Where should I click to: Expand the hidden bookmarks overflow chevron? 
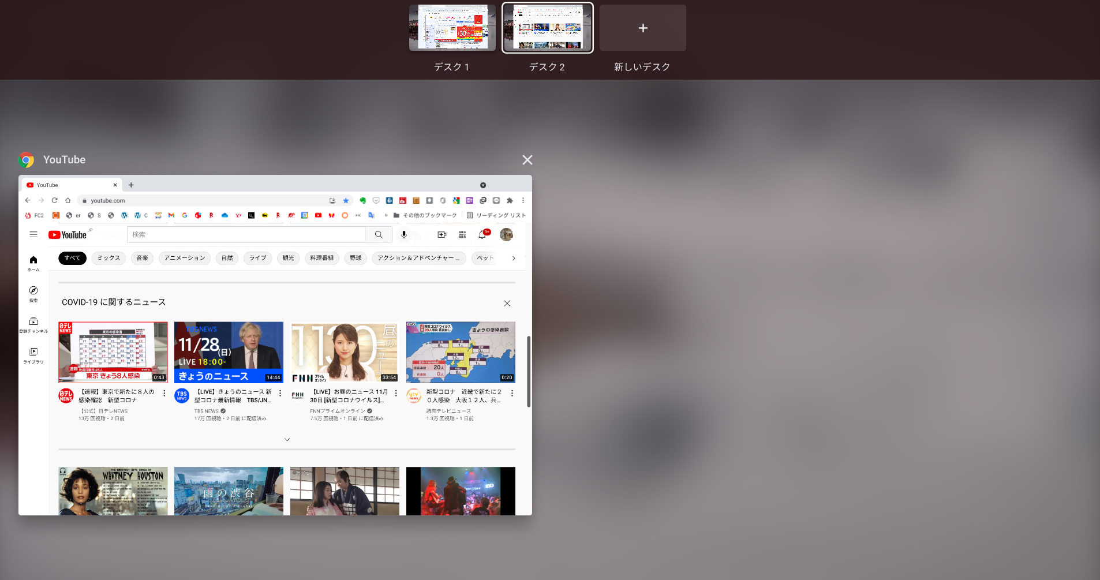pos(386,215)
